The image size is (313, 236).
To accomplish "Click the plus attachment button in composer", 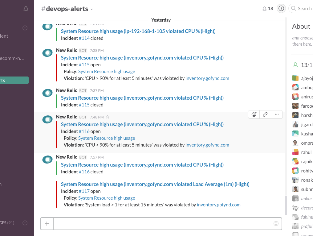I will [x=47, y=224].
